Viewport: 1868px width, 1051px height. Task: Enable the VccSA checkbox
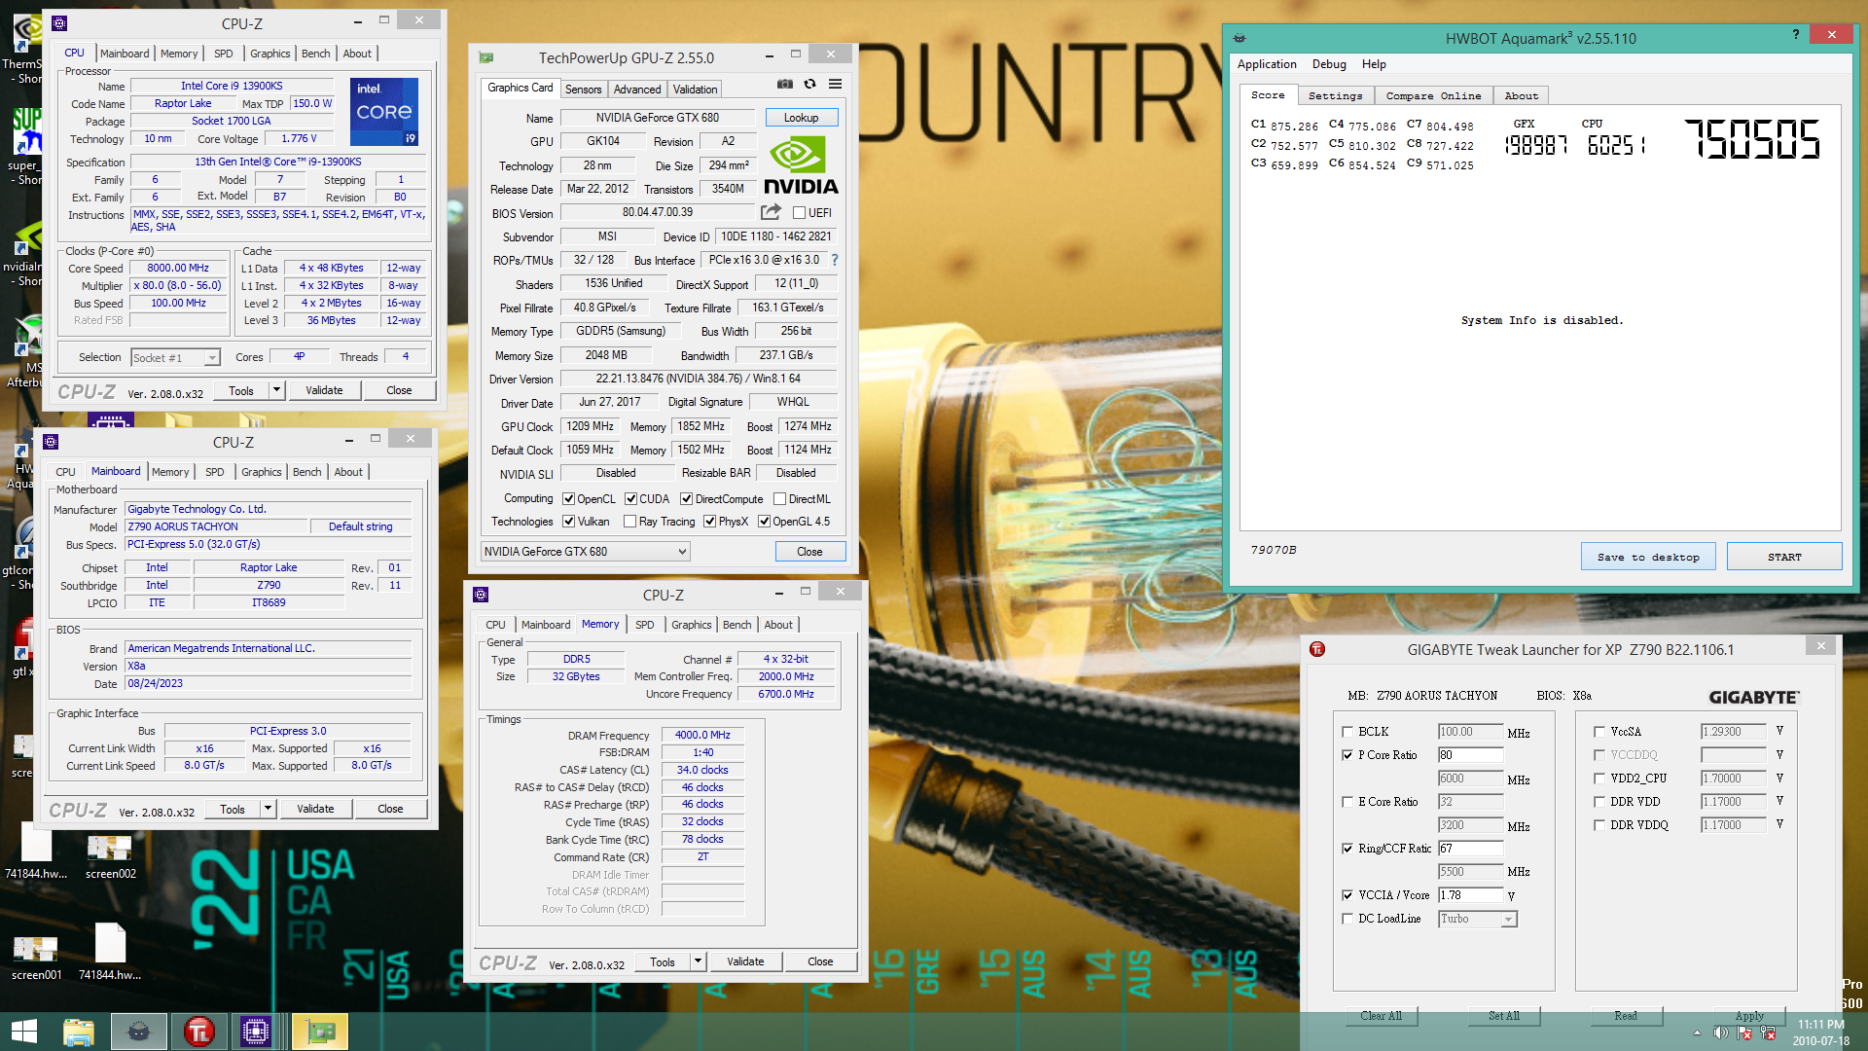point(1599,732)
